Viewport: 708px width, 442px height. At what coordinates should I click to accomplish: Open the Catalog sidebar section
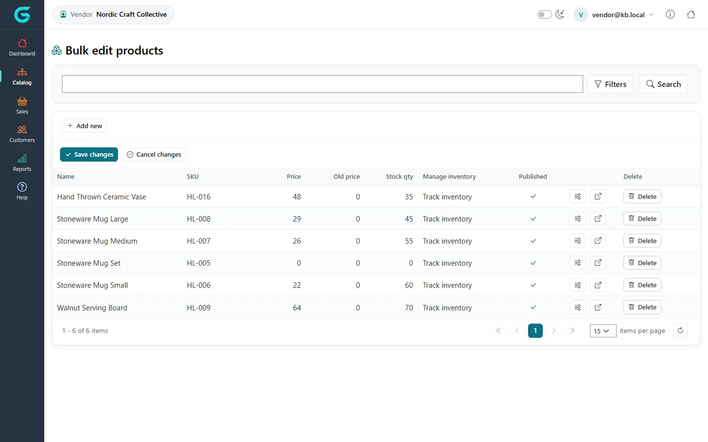[22, 77]
